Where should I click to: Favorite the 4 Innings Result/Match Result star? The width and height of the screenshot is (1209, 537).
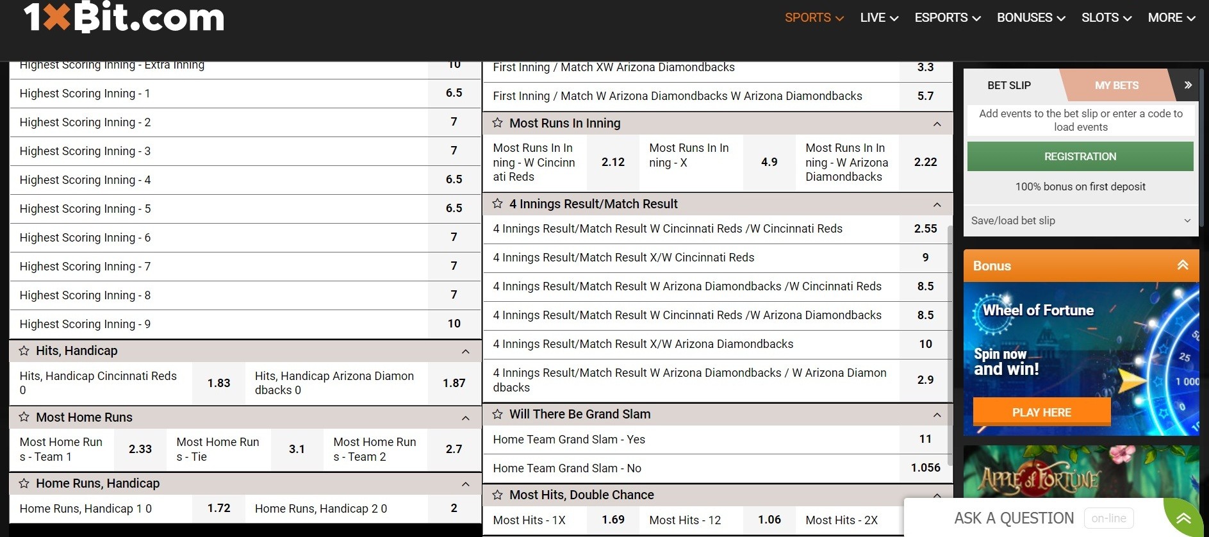[497, 203]
